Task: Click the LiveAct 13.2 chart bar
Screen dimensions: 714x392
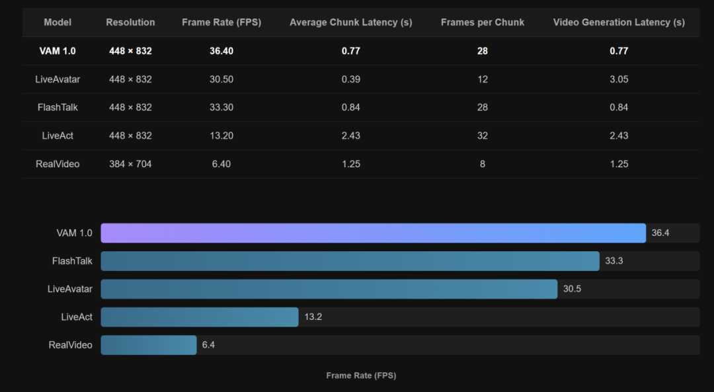Action: (200, 317)
